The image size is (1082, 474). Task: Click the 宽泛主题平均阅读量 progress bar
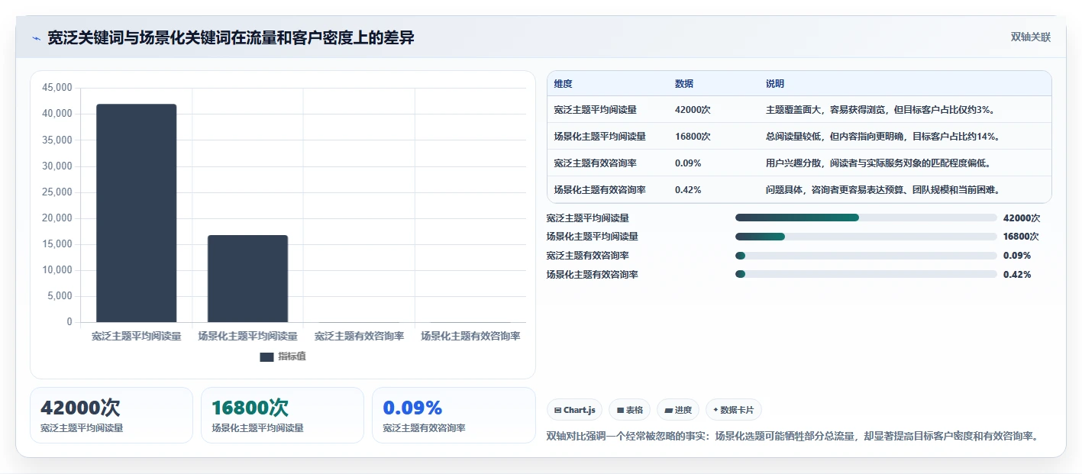pos(866,218)
